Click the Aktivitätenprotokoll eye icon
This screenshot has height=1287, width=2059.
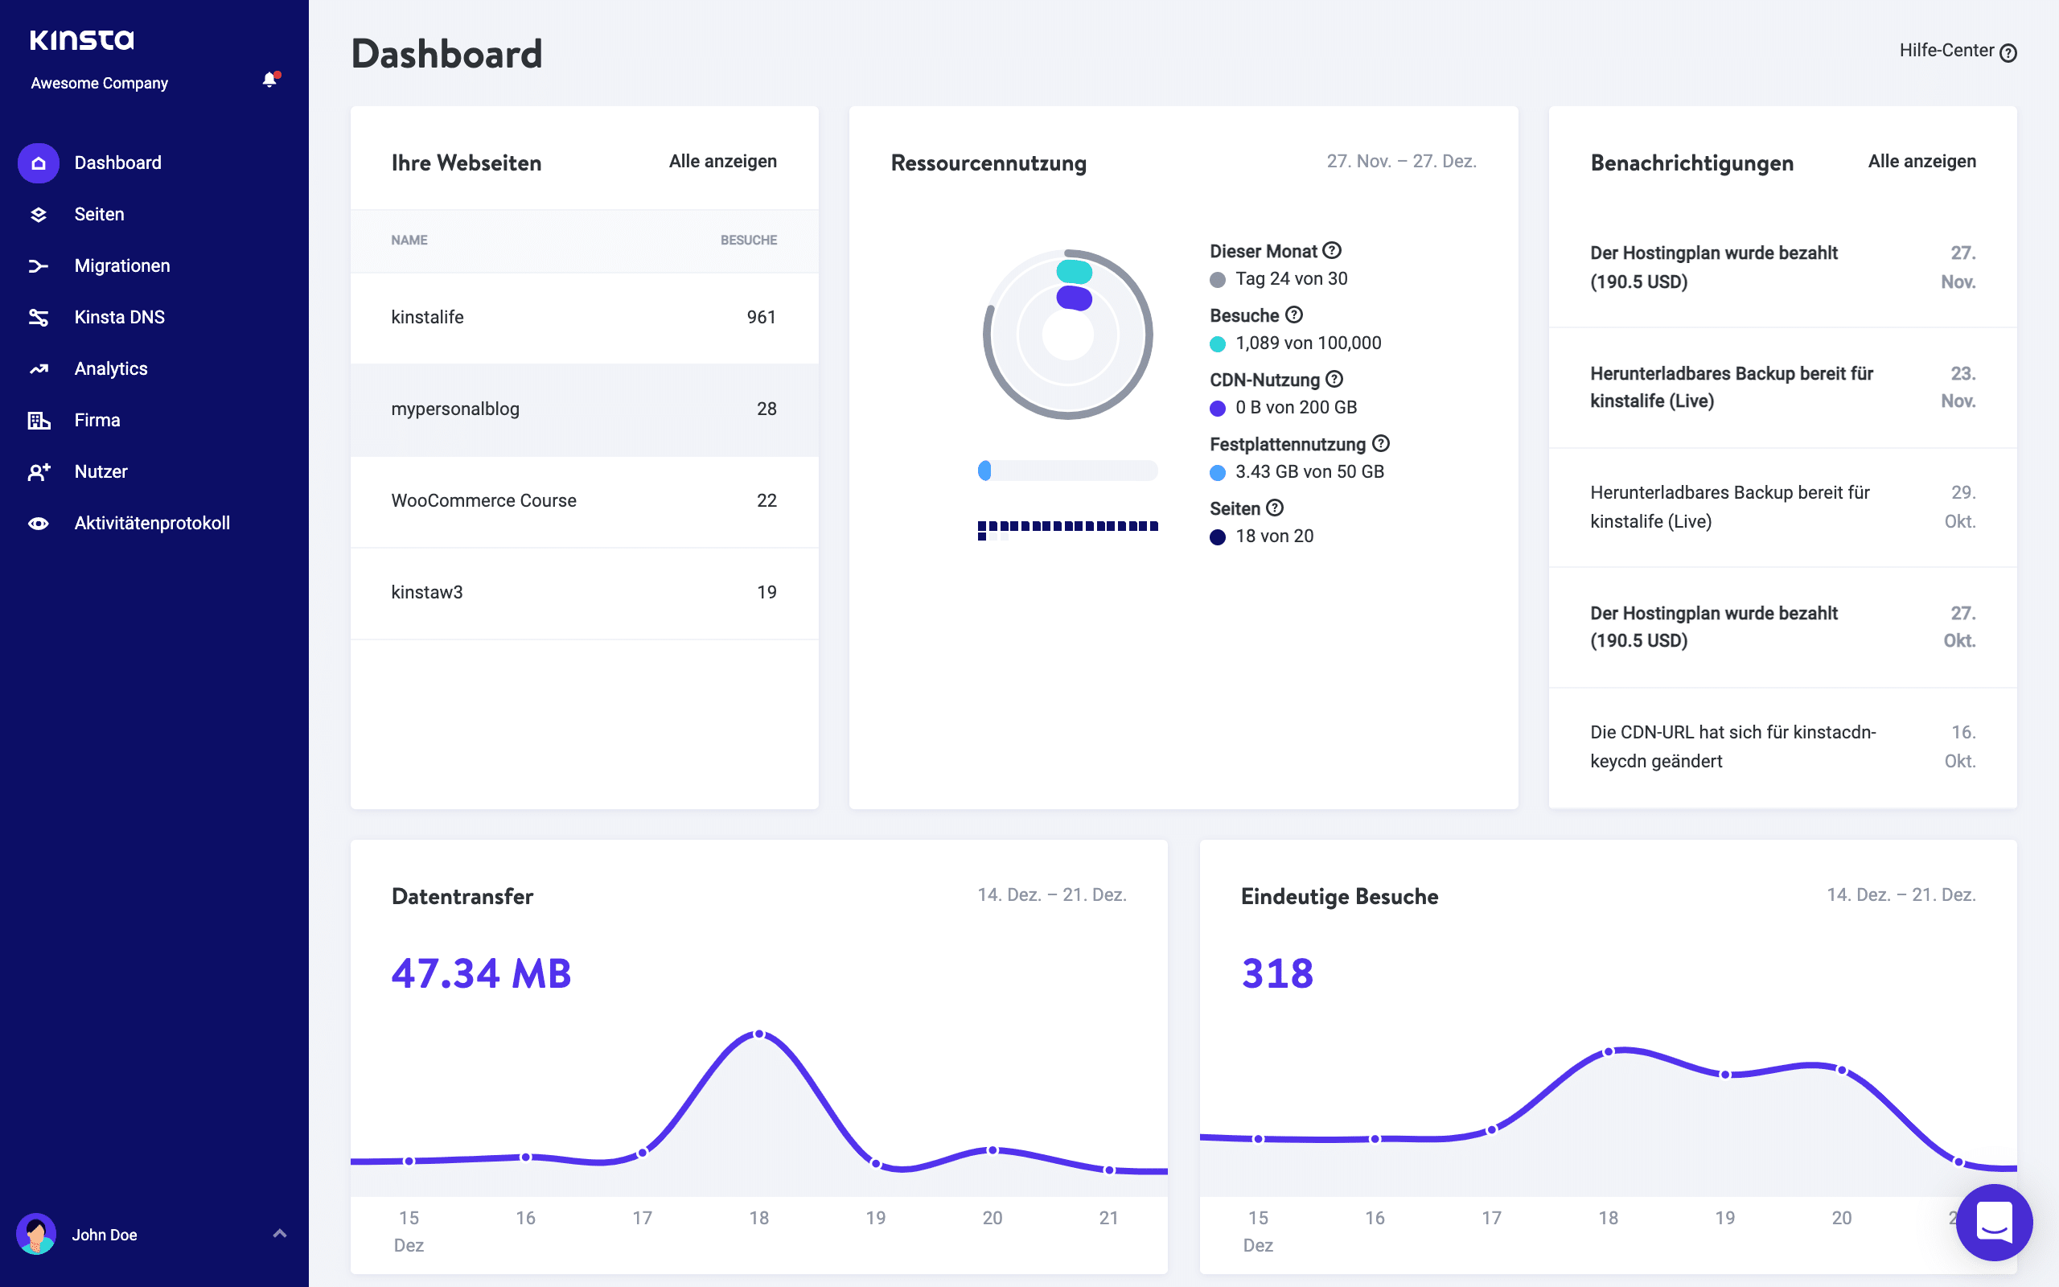click(x=38, y=523)
